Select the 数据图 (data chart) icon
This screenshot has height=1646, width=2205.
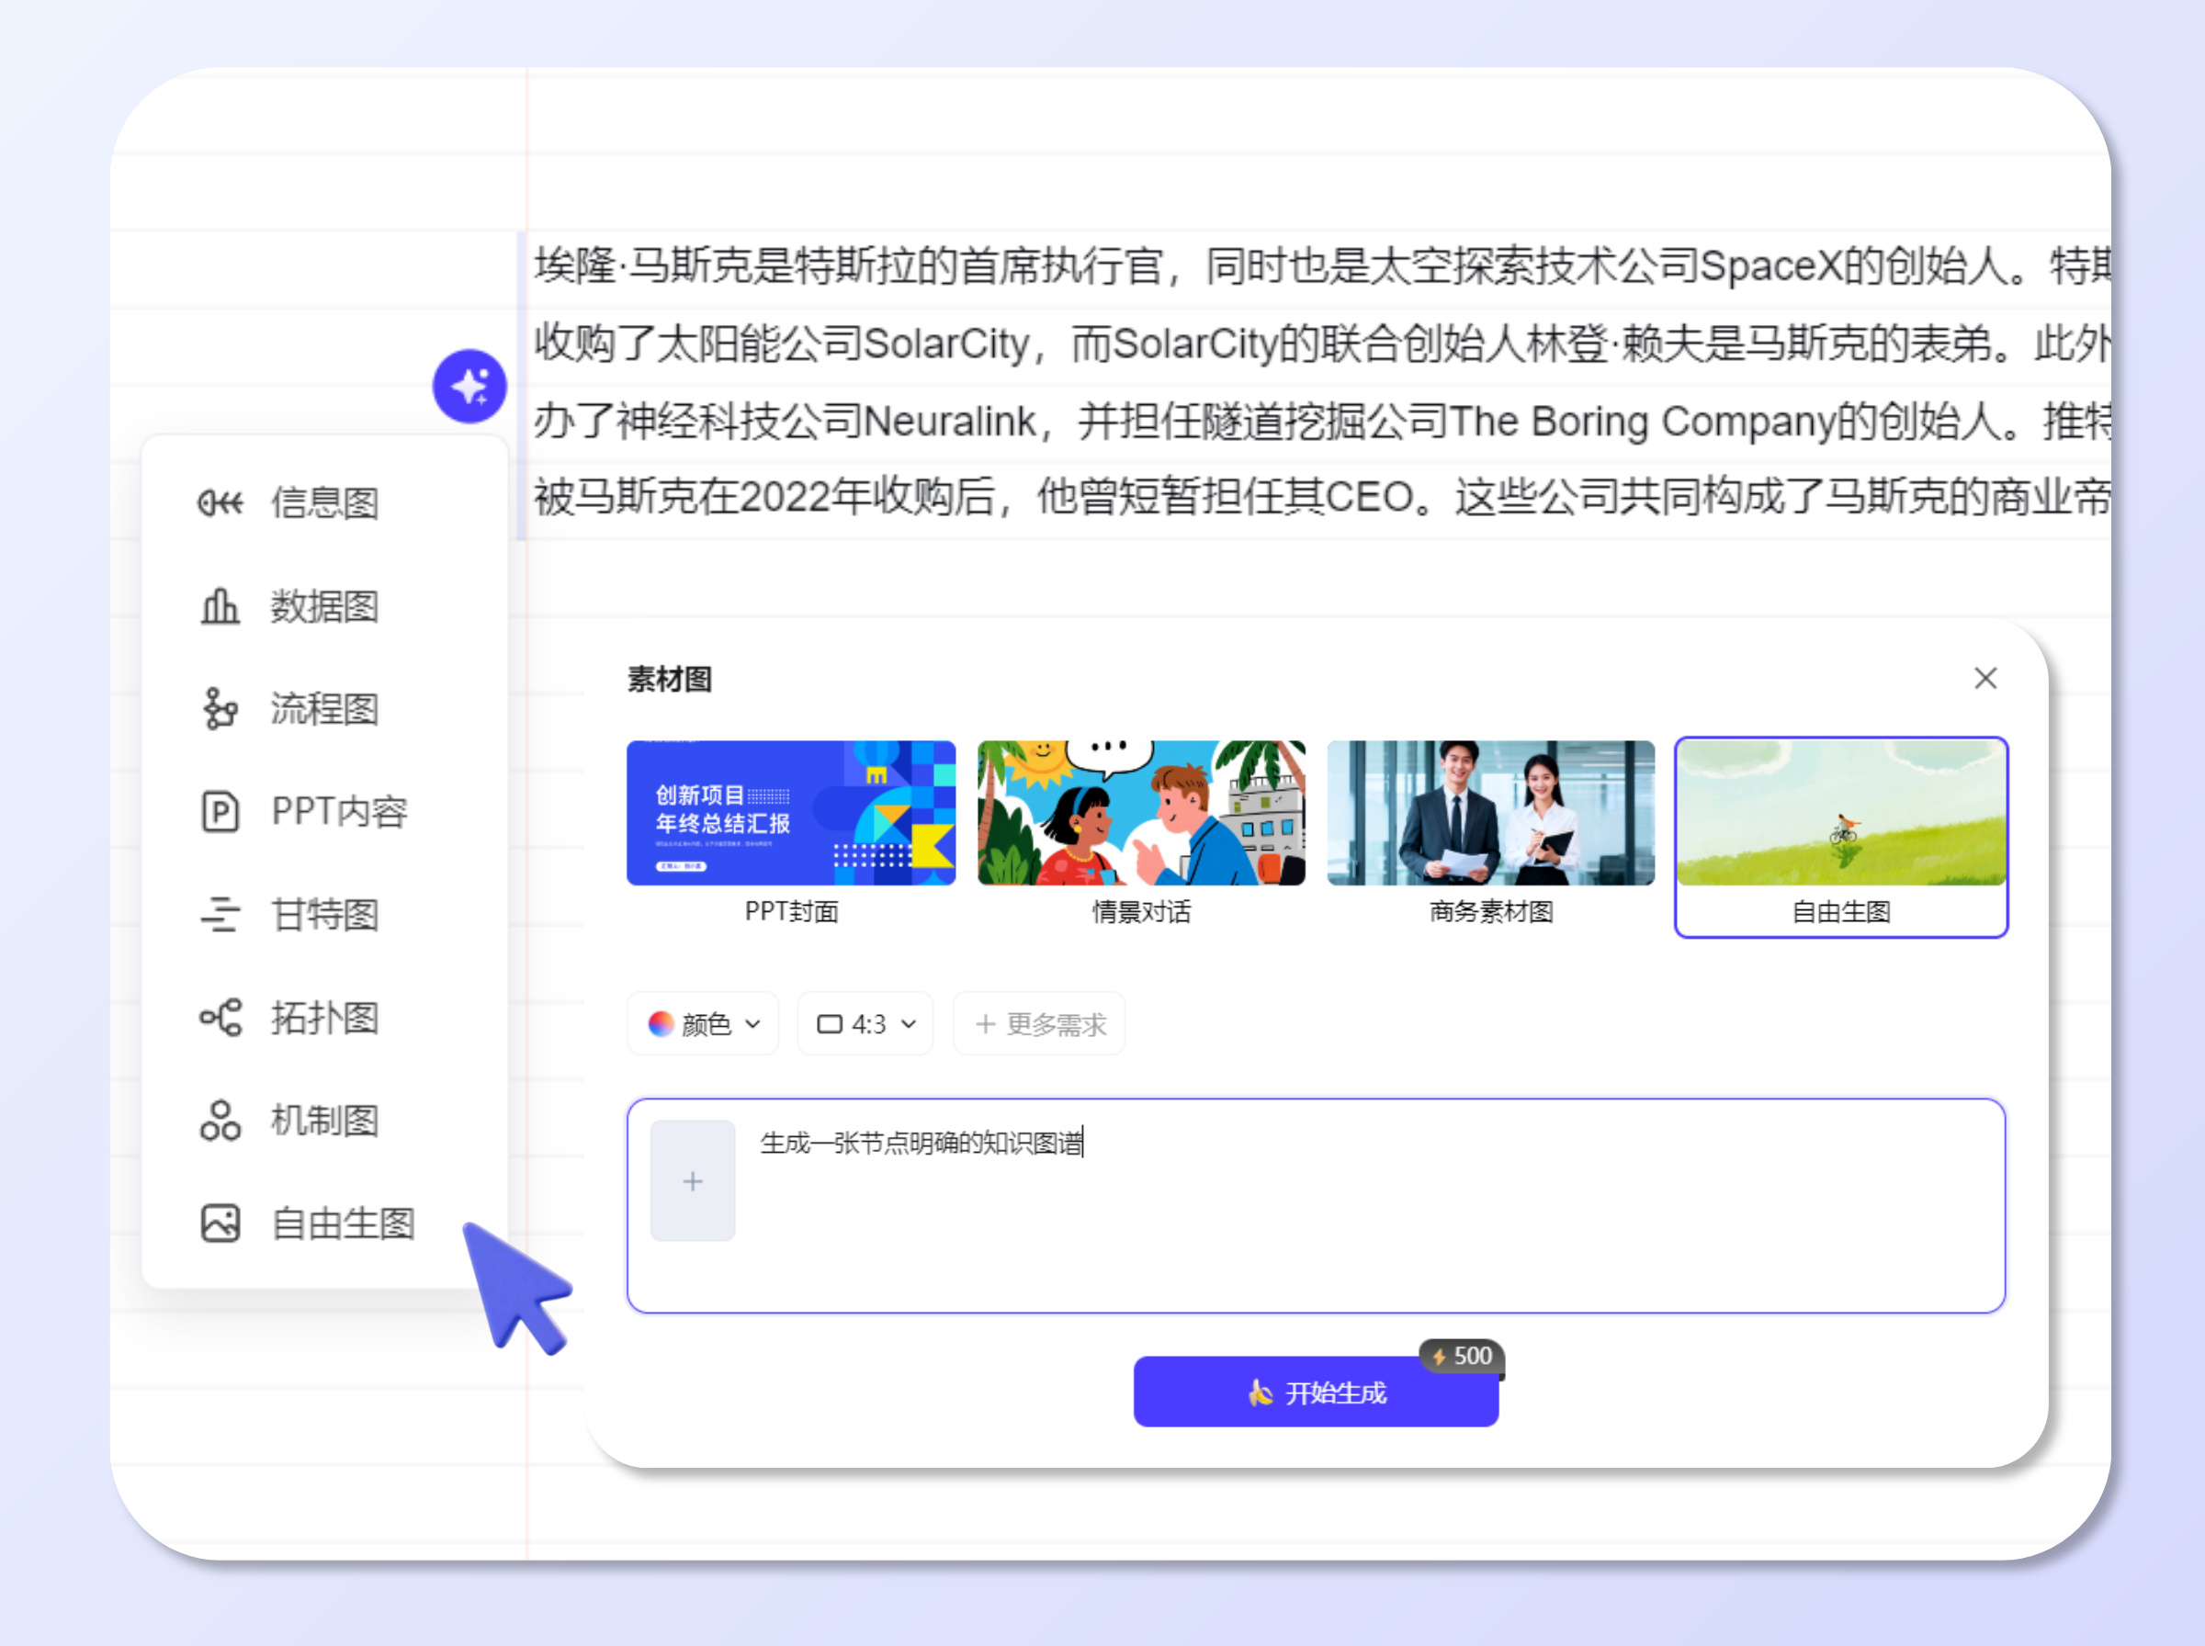(220, 607)
